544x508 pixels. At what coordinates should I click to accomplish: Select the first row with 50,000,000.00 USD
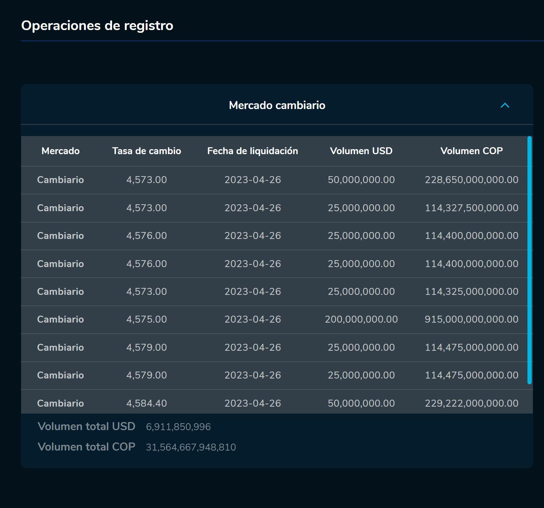click(270, 180)
